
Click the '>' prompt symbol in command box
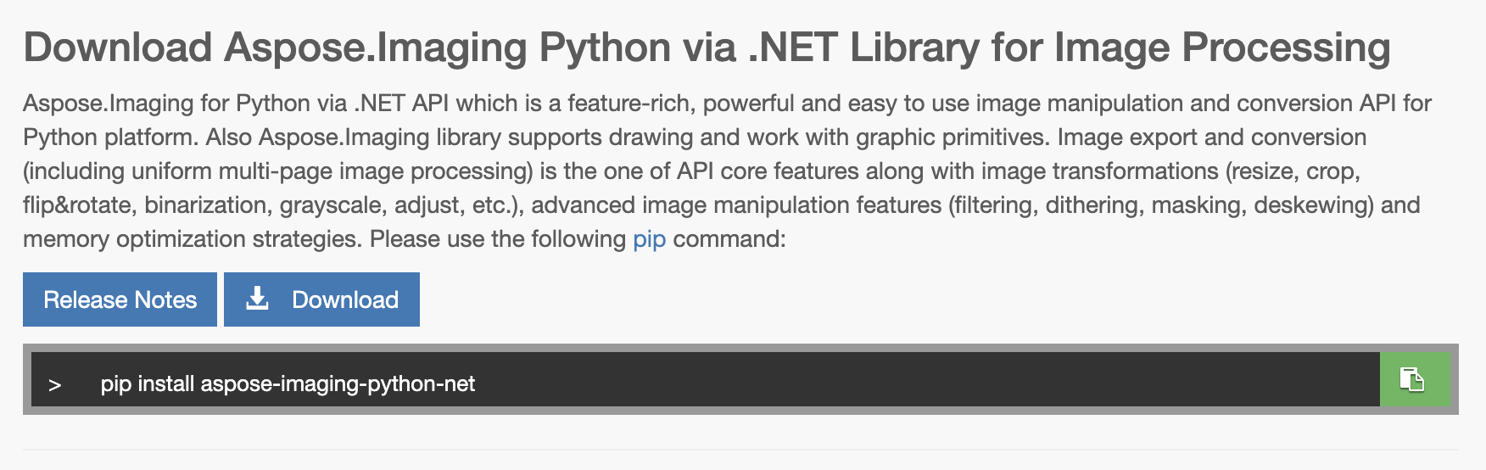55,385
